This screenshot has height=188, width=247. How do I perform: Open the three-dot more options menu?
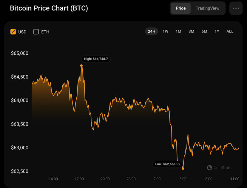(236, 8)
